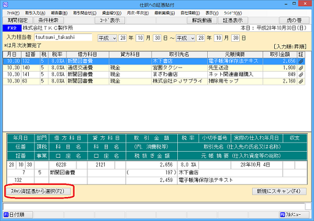Click the 元帳摘要 column header

(x=235, y=55)
